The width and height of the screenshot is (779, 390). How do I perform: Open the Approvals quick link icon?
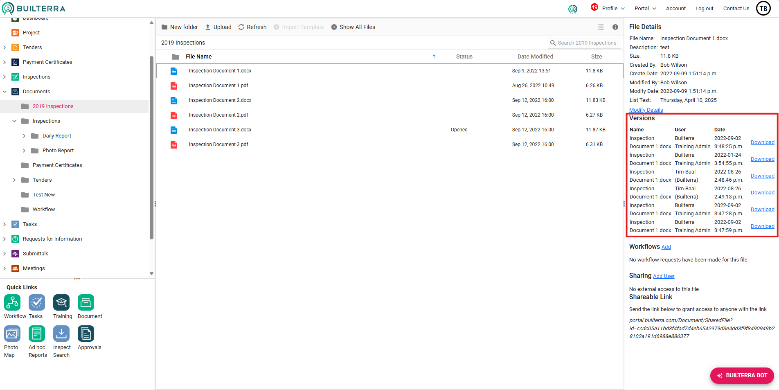pyautogui.click(x=86, y=334)
